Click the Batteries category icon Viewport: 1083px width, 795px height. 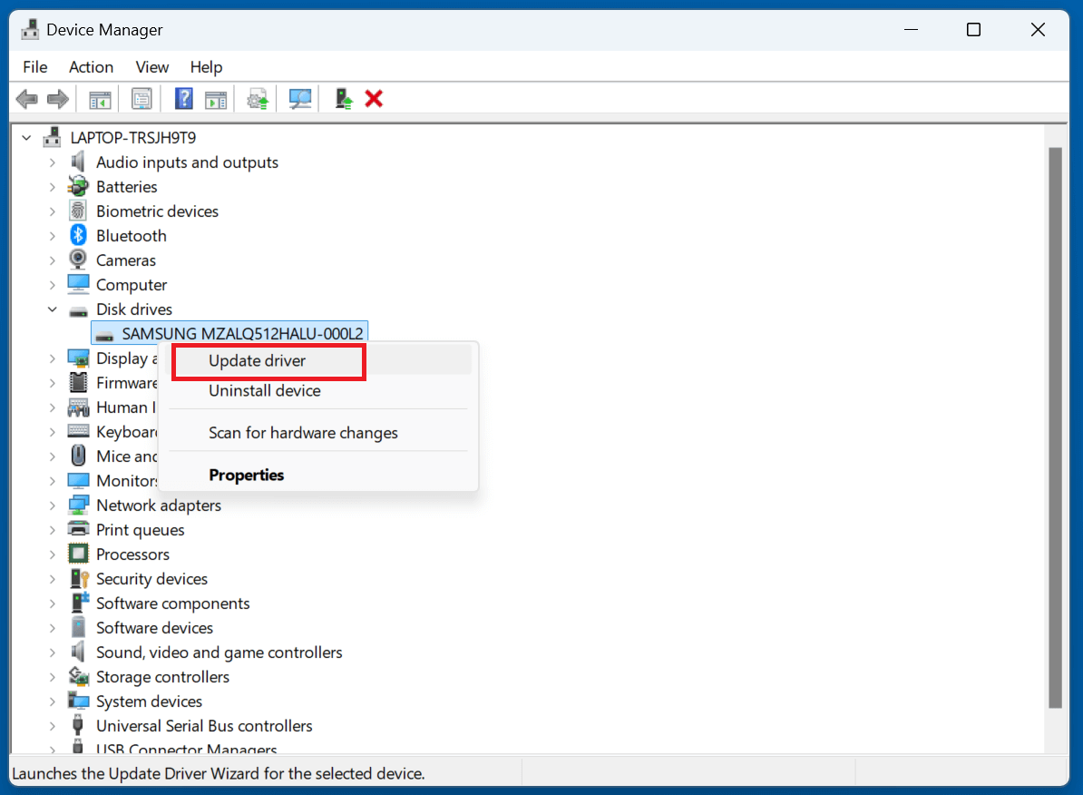point(79,186)
